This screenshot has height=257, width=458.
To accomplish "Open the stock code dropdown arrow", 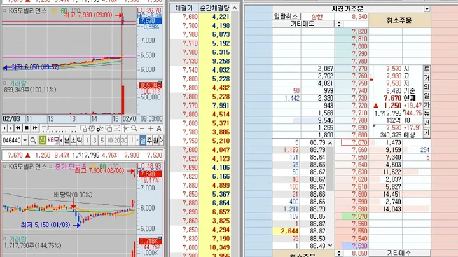I will click(25, 141).
